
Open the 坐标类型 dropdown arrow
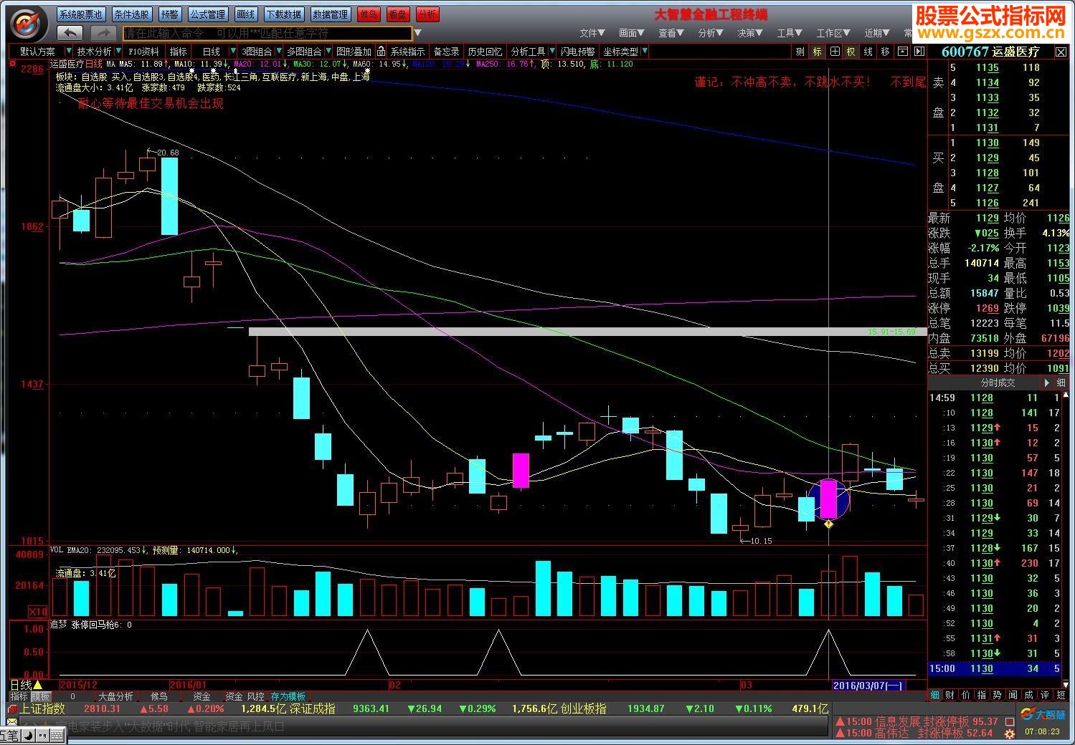645,52
